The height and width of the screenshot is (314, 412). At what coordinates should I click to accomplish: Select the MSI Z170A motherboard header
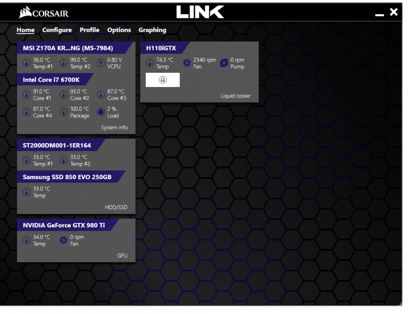tap(75, 48)
